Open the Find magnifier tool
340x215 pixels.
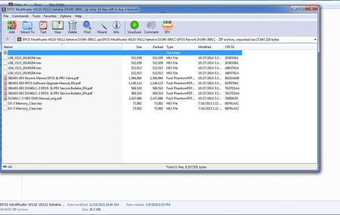87,25
